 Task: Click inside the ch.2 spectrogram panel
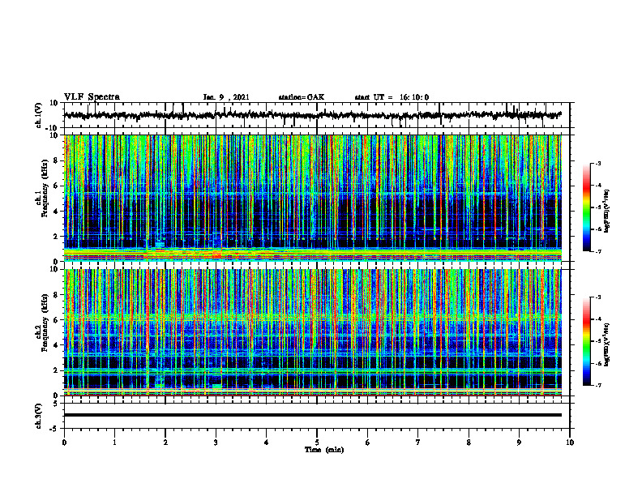point(312,332)
